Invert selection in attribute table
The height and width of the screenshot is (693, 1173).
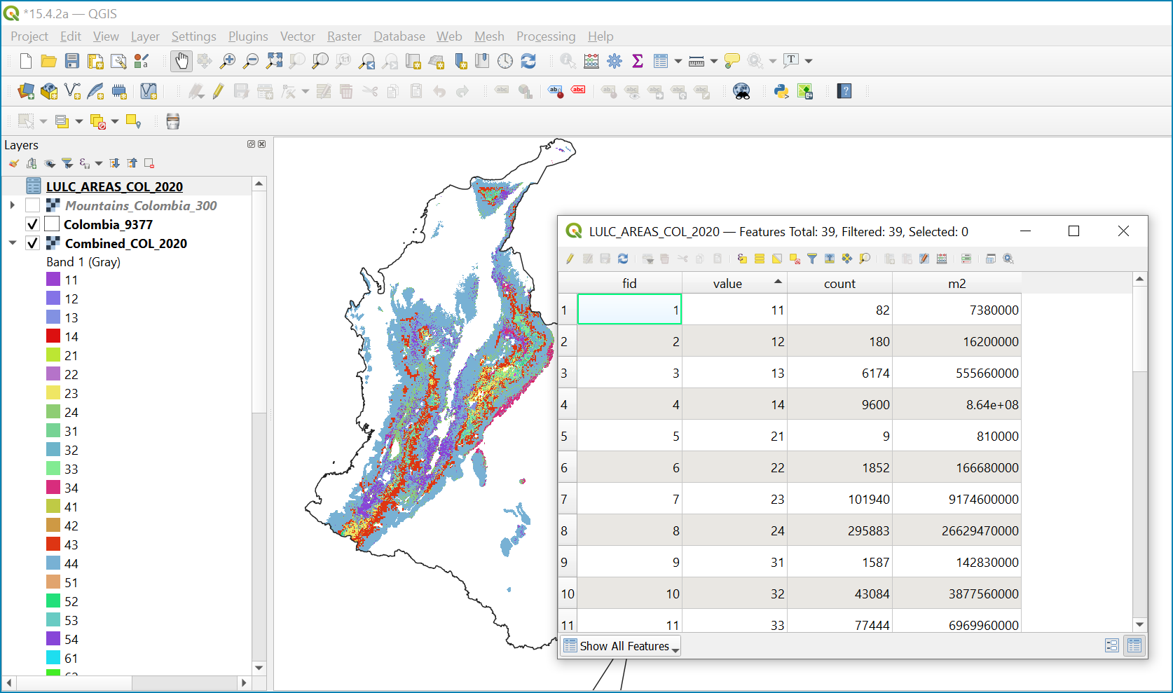777,259
